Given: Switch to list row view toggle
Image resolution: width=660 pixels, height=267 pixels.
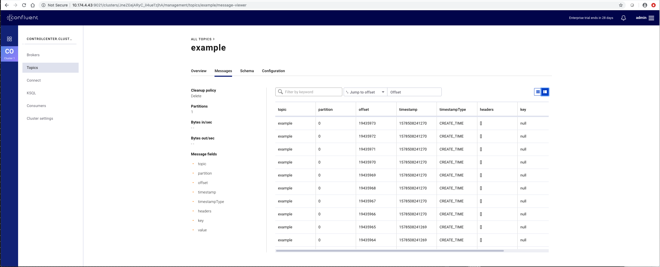Looking at the screenshot, I should point(538,92).
